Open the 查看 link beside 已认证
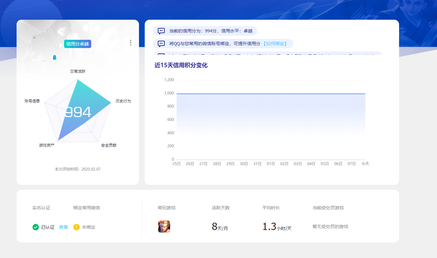Image resolution: width=437 pixels, height=258 pixels. click(x=63, y=227)
